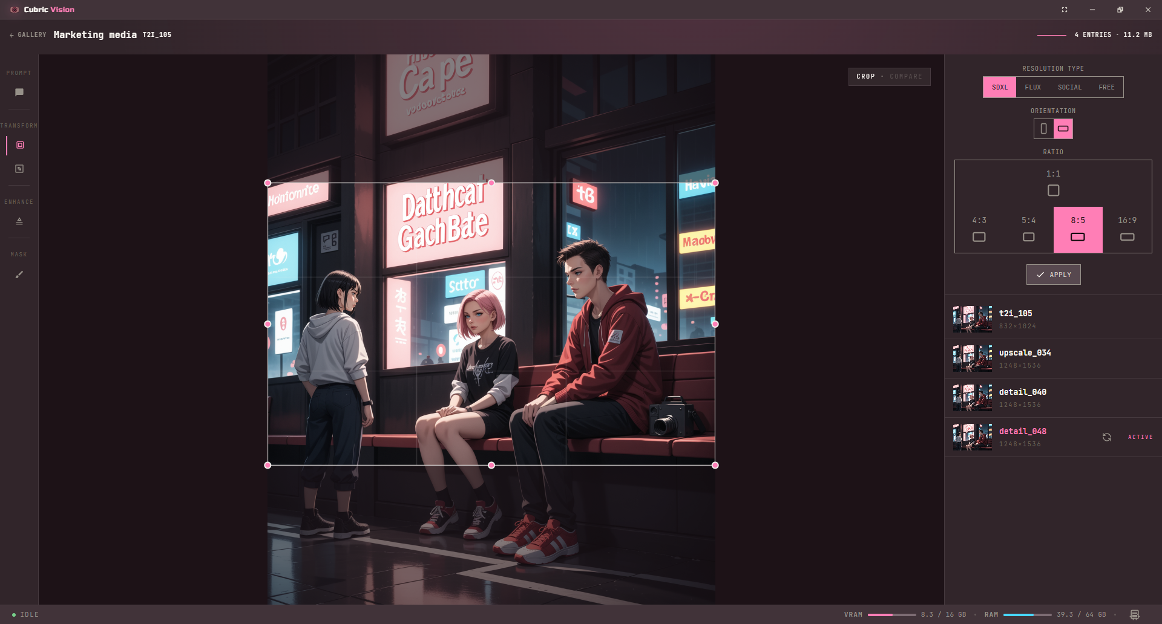This screenshot has width=1162, height=624.
Task: Go back to the Gallery
Action: 28,35
